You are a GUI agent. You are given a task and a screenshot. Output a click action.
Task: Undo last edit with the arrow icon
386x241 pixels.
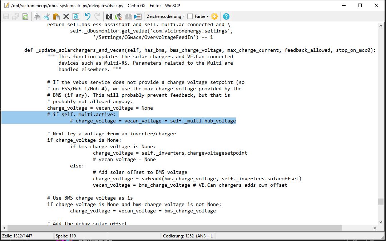click(x=87, y=16)
